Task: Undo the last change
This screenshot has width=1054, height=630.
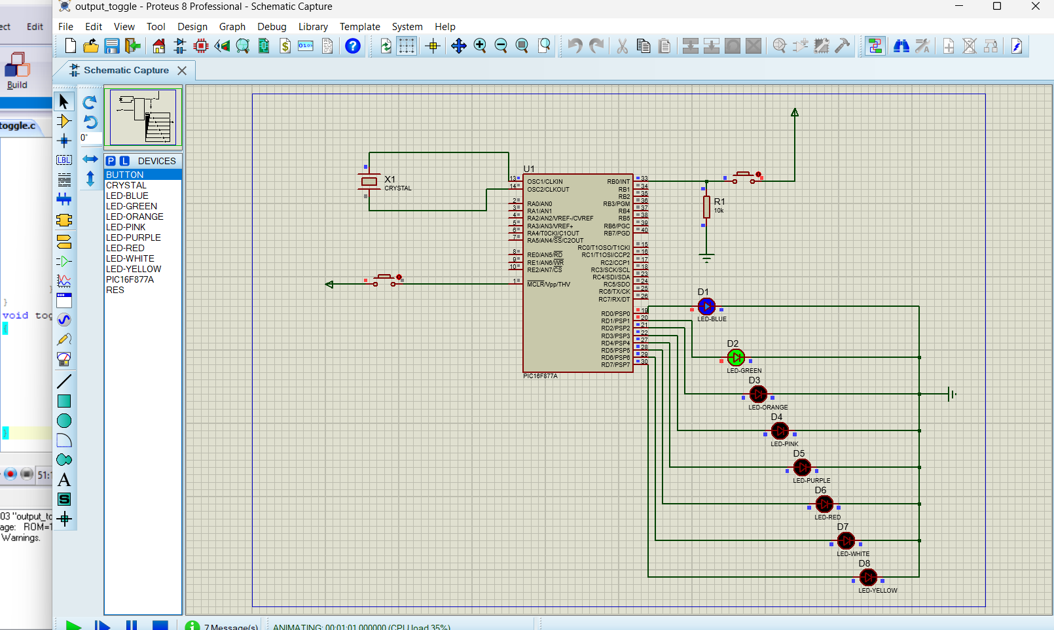Action: pos(575,46)
